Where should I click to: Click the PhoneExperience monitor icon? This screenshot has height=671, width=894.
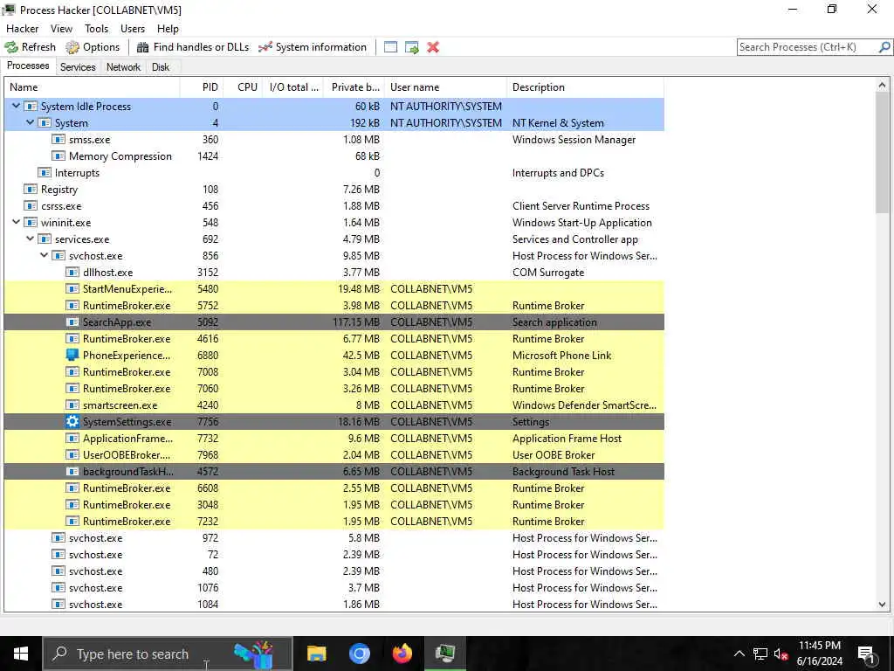tap(72, 355)
